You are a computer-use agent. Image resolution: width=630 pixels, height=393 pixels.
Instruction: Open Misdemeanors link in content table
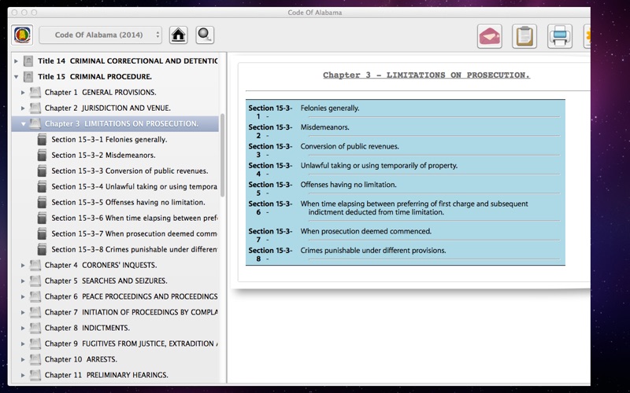tap(324, 127)
